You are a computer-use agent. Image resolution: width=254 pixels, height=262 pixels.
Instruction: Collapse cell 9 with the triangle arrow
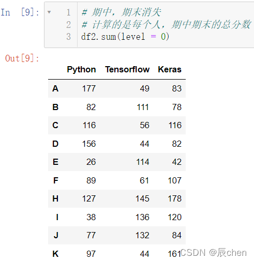pyautogui.click(x=49, y=12)
